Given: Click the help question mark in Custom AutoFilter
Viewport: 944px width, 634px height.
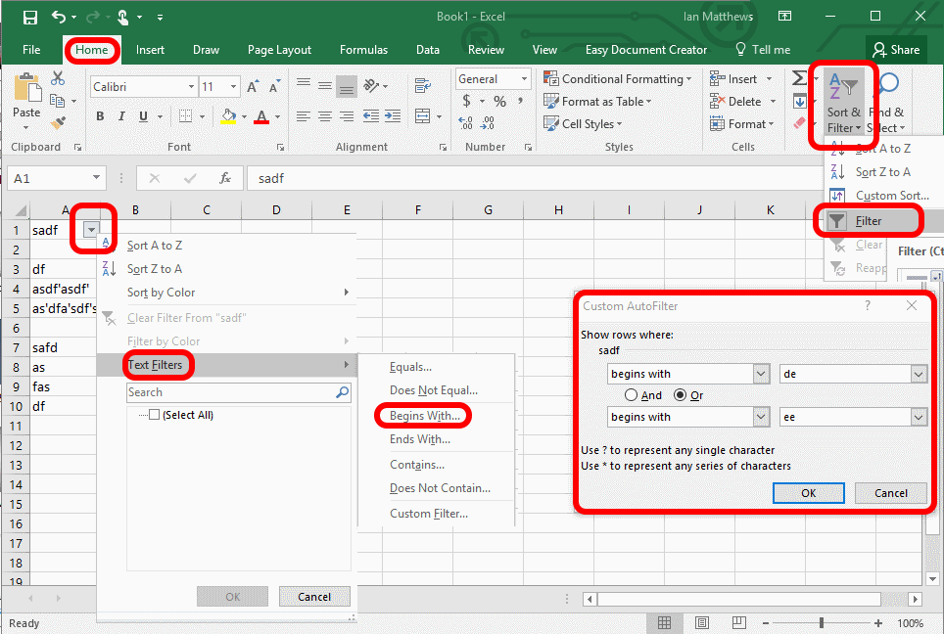Looking at the screenshot, I should (x=868, y=305).
